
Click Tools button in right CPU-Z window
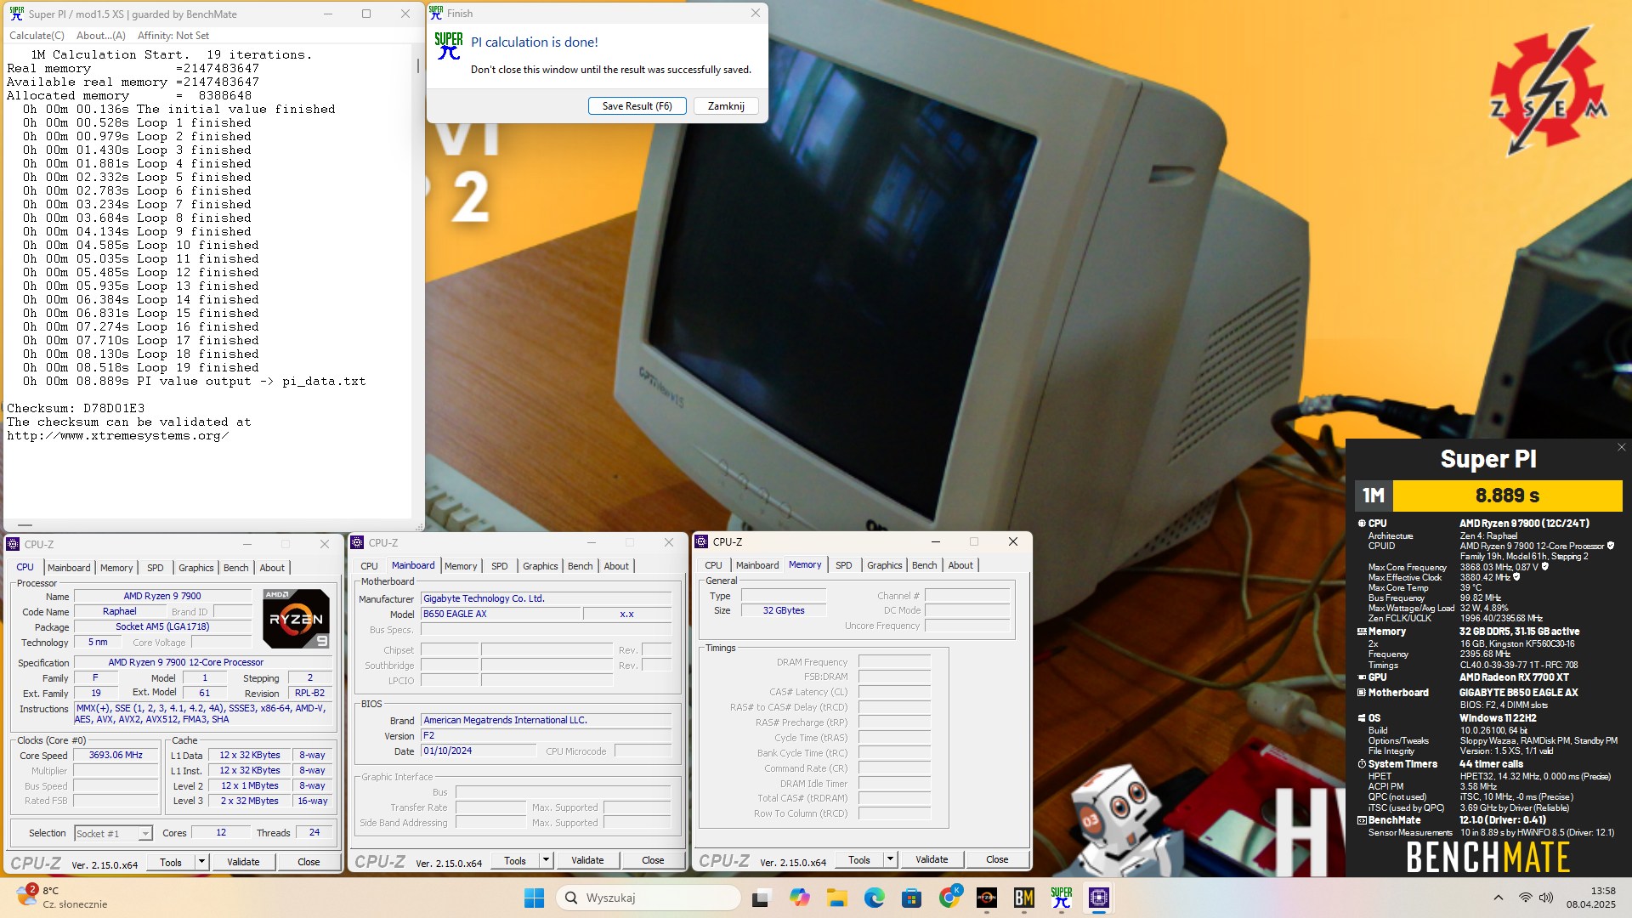pyautogui.click(x=859, y=859)
